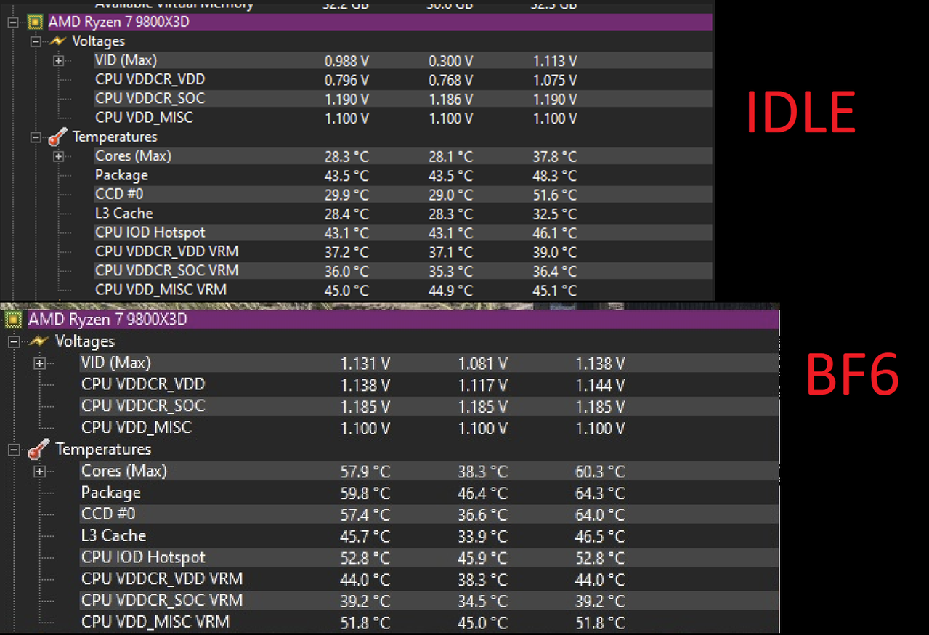This screenshot has height=635, width=929.
Task: Select the CPU VDDCR_SOC label beside 1.185 V
Action: pos(143,406)
